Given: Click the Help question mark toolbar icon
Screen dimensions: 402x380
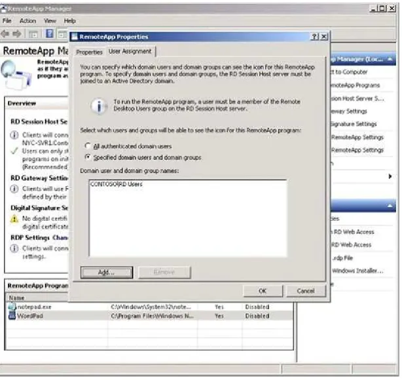Looking at the screenshot, I should 50,33.
